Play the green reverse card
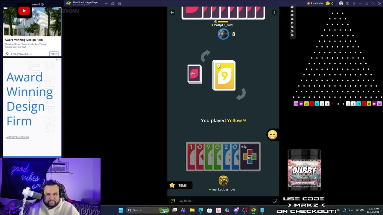Screen dimensions: 383x215 [x=217, y=157]
